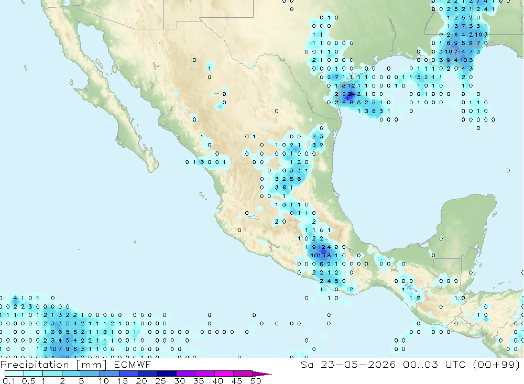
Task: Pick the 45–50 mm legend color segment
Action: (x=243, y=374)
